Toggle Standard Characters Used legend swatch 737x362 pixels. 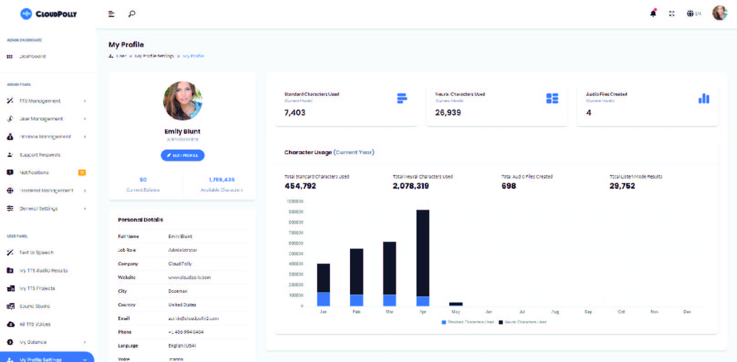443,322
